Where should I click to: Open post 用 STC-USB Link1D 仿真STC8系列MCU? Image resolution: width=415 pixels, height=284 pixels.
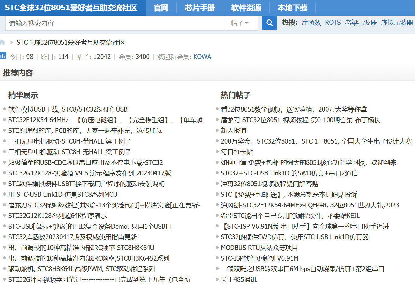63,194
